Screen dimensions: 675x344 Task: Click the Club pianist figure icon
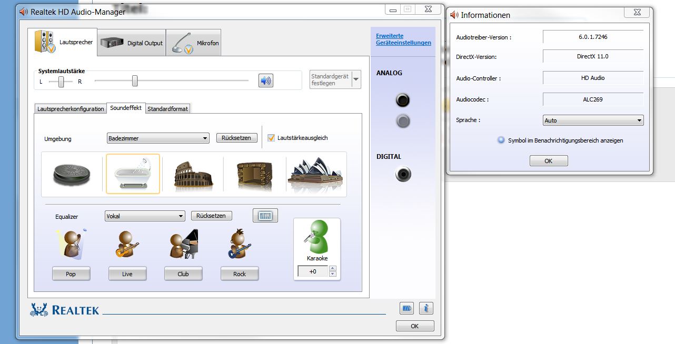point(183,244)
